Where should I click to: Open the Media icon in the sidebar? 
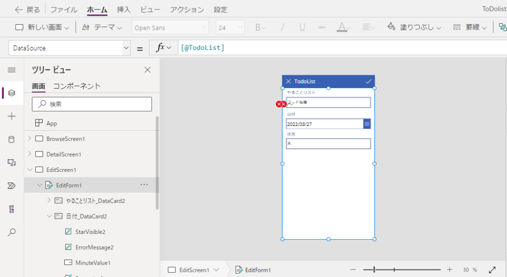pyautogui.click(x=12, y=163)
